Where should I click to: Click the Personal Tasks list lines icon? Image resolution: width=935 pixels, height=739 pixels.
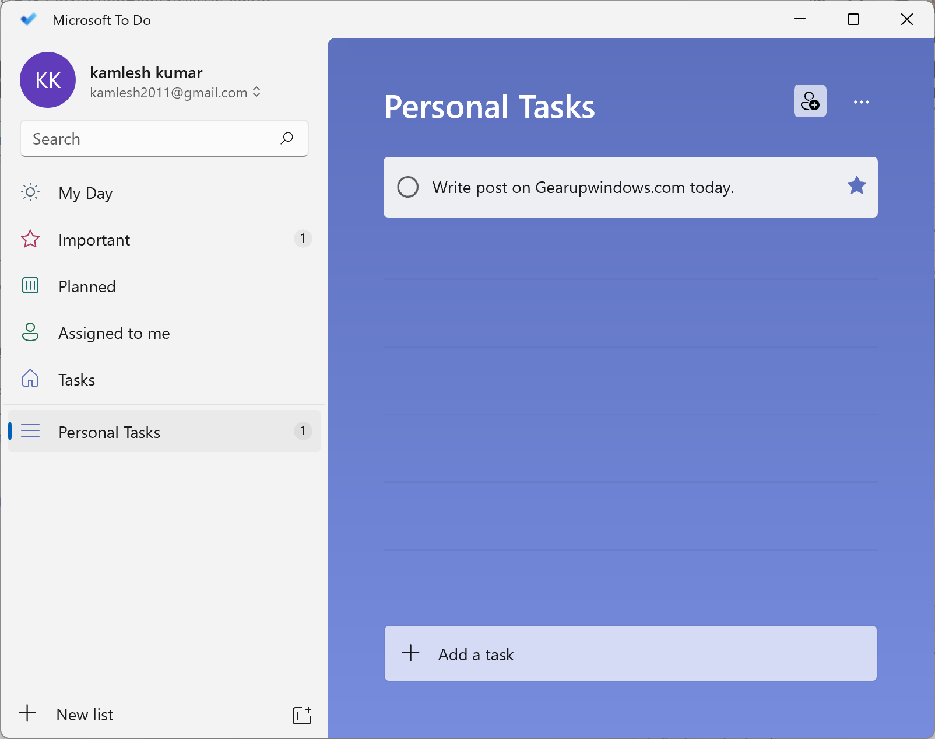(30, 431)
